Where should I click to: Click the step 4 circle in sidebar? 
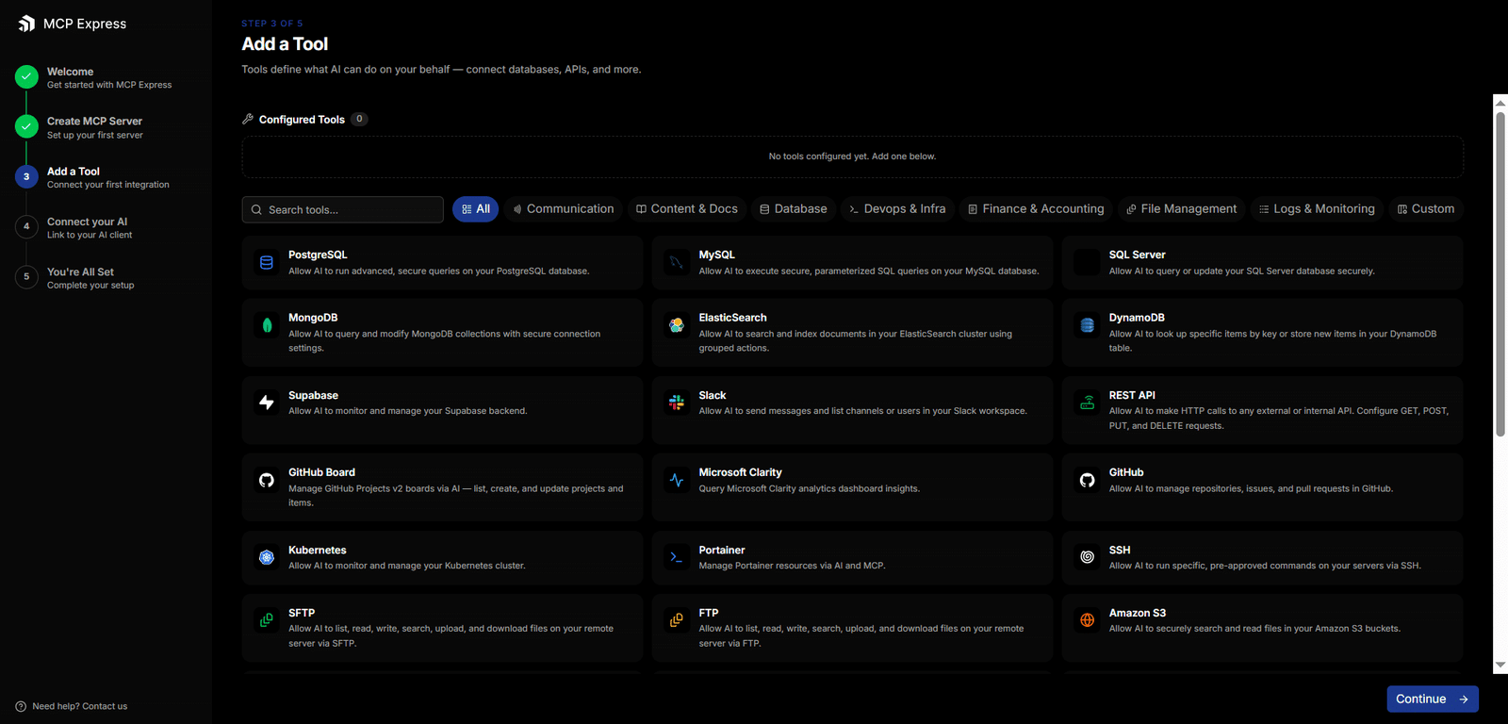coord(26,226)
